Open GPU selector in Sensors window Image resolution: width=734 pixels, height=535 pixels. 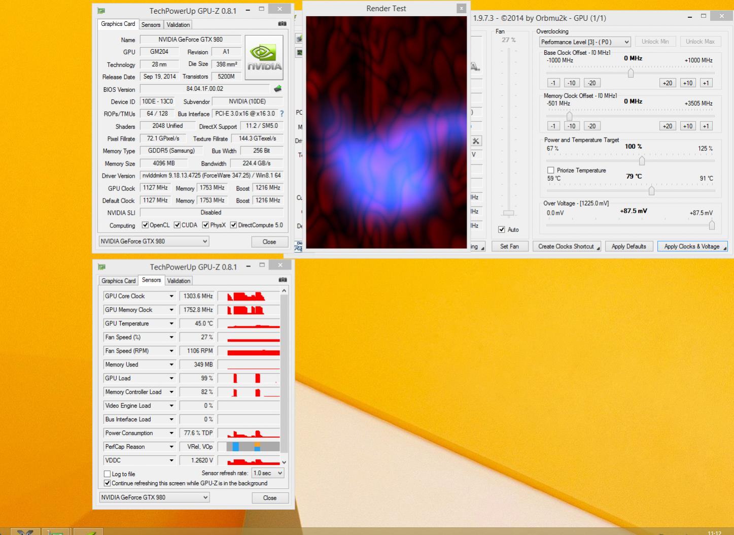(154, 497)
